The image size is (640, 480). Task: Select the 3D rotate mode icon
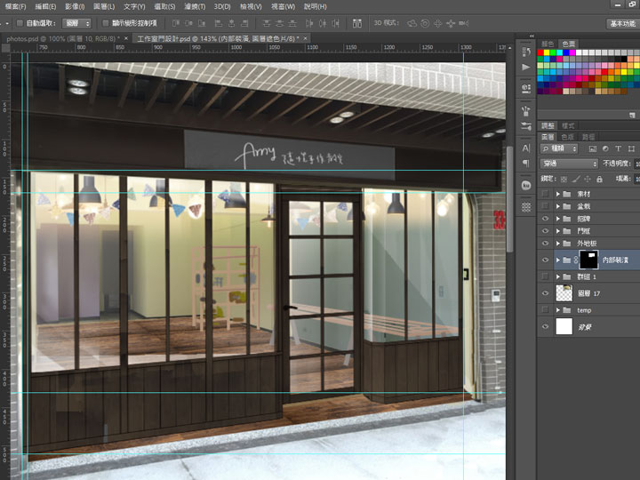[411, 23]
